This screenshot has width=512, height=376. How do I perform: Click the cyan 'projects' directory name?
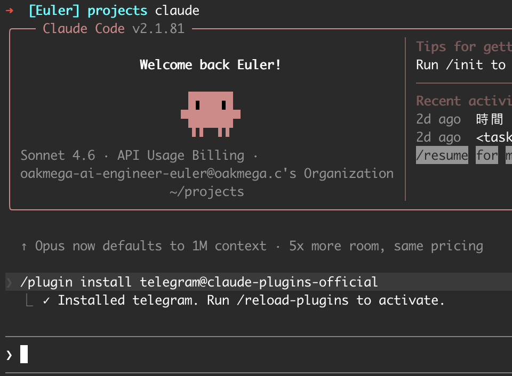(117, 11)
